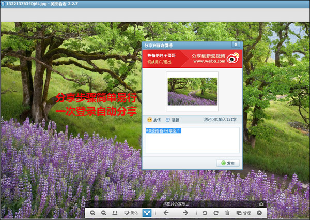
Task: Click the 发布 publish button
Action: 228,163
